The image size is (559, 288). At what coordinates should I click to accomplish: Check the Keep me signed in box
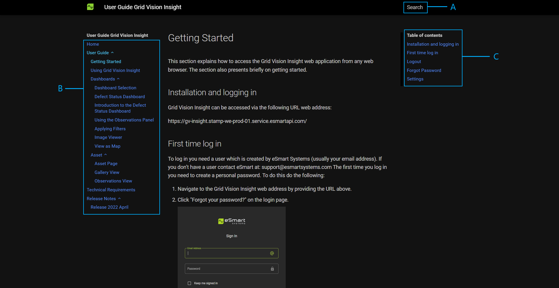point(189,283)
